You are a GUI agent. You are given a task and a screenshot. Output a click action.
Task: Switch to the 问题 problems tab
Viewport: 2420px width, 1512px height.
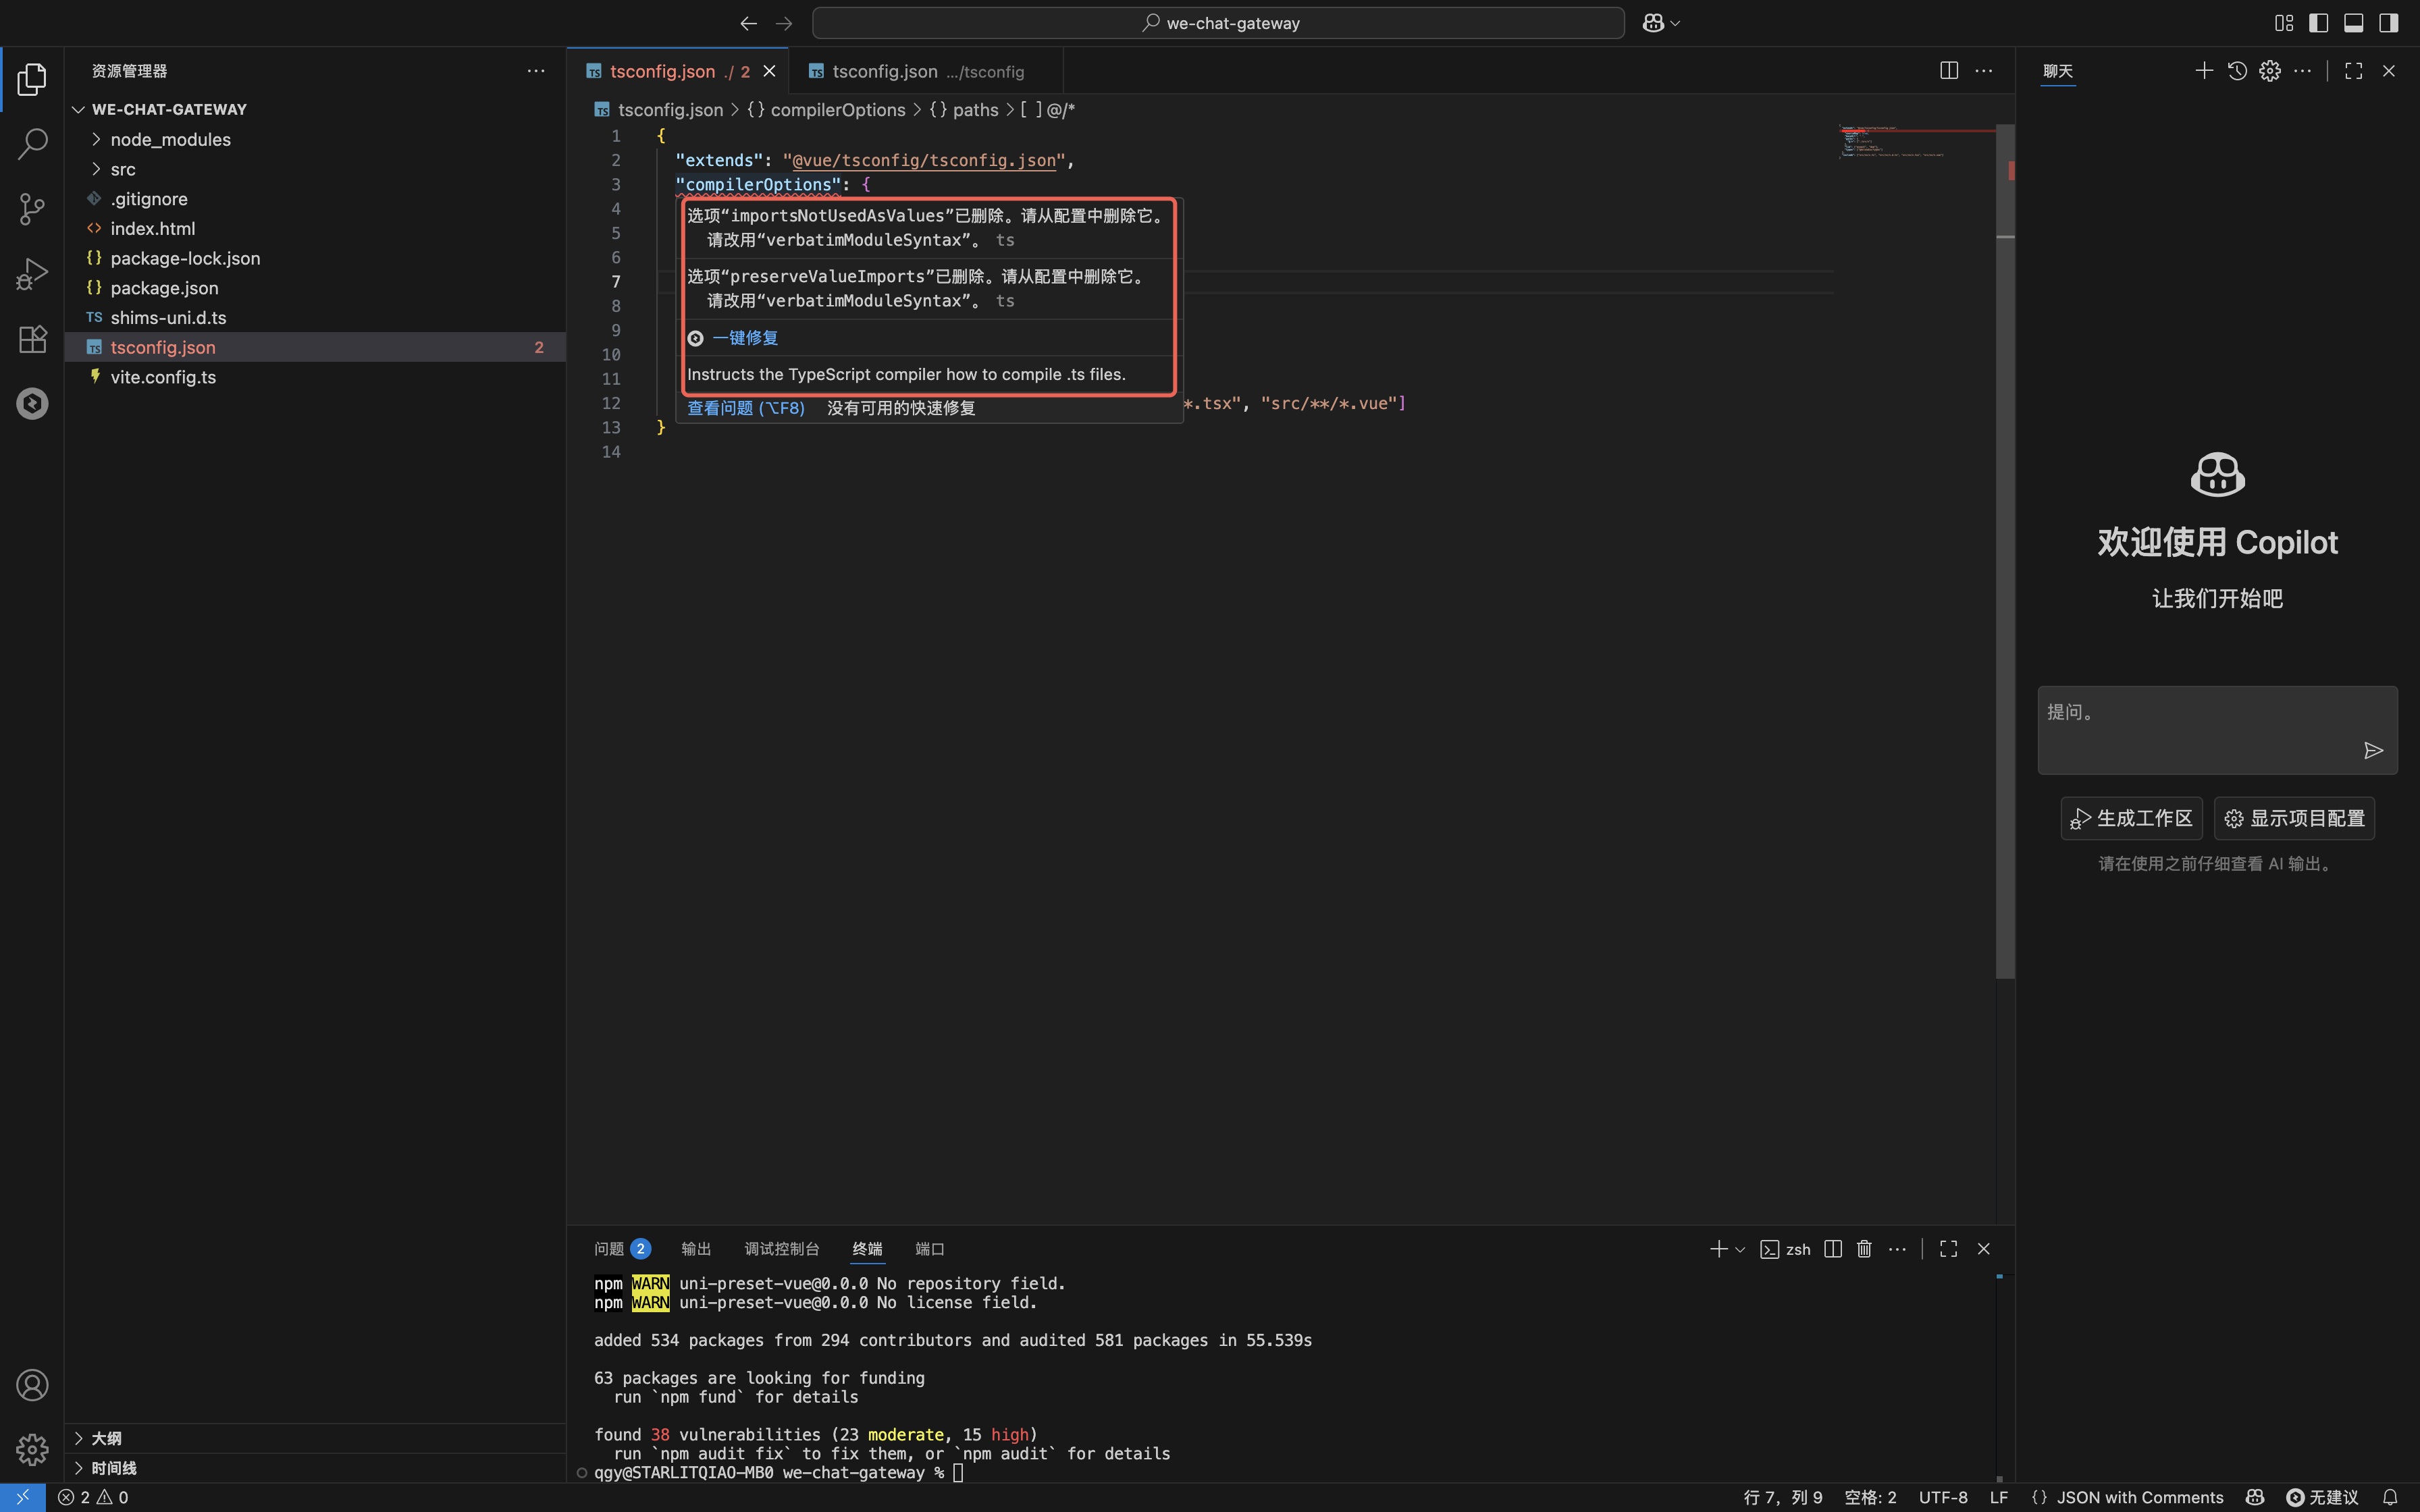coord(609,1249)
